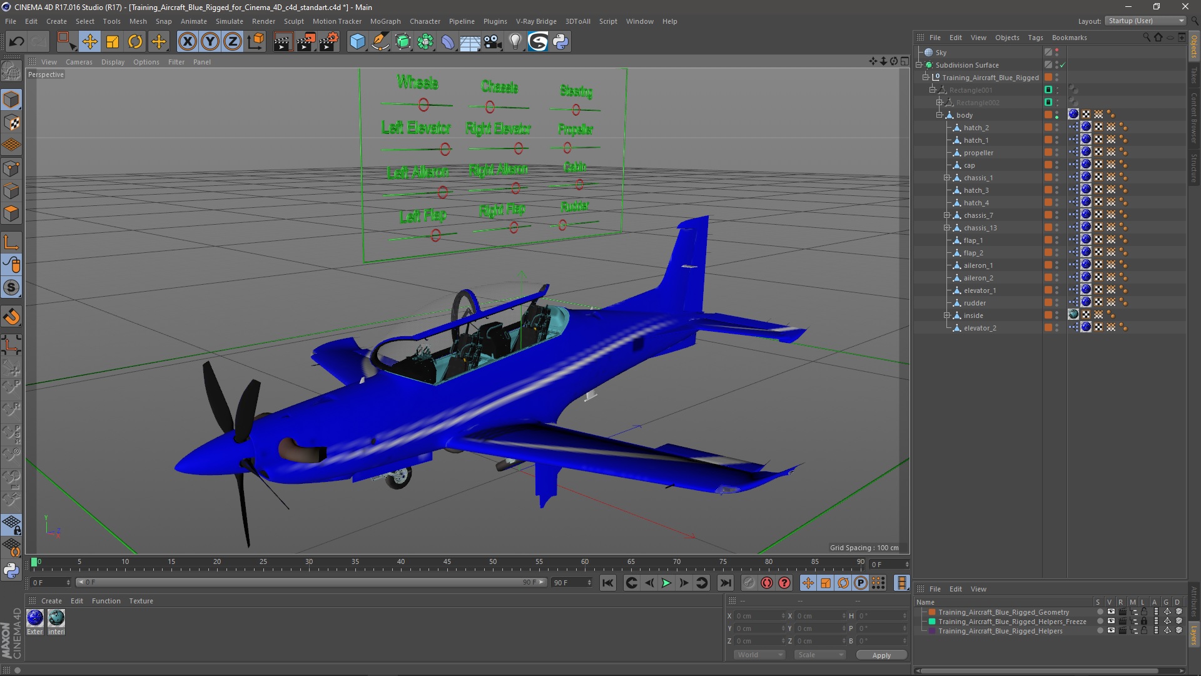Open Layout Startup (User) dropdown
The width and height of the screenshot is (1201, 676).
click(1145, 21)
